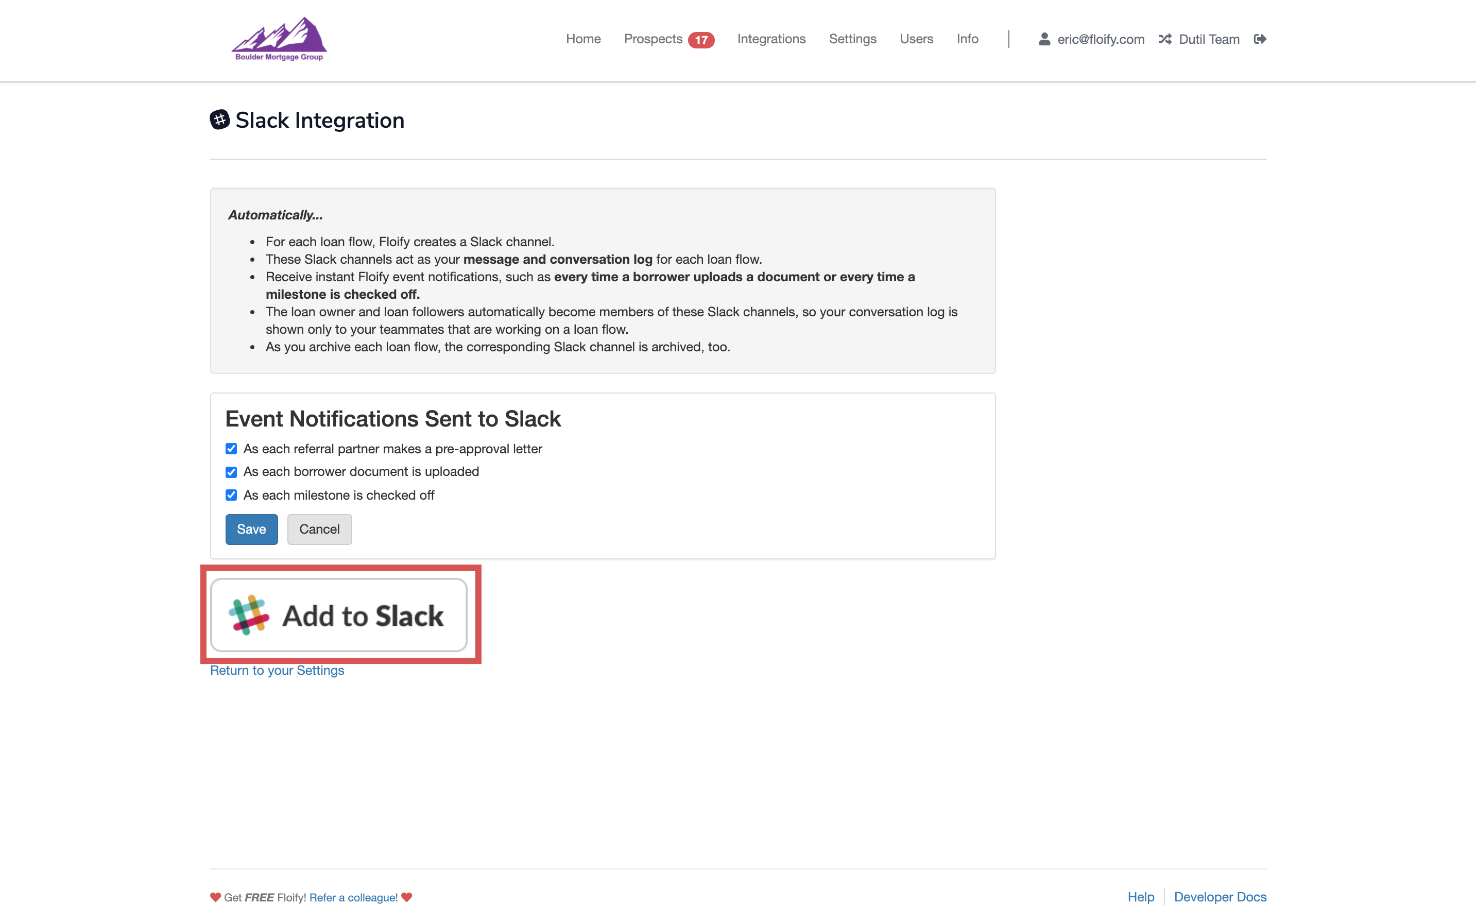Screen dimensions: 1476x921
Task: Click the eric@floify.com account link
Action: click(1100, 40)
